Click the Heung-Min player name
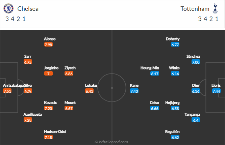This screenshot has width=225, height=145. coord(150,68)
